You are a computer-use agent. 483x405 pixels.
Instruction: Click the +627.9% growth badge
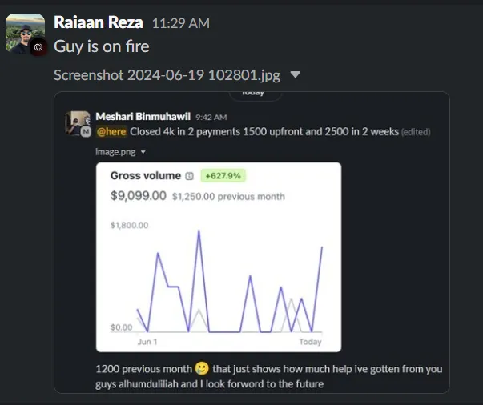223,176
